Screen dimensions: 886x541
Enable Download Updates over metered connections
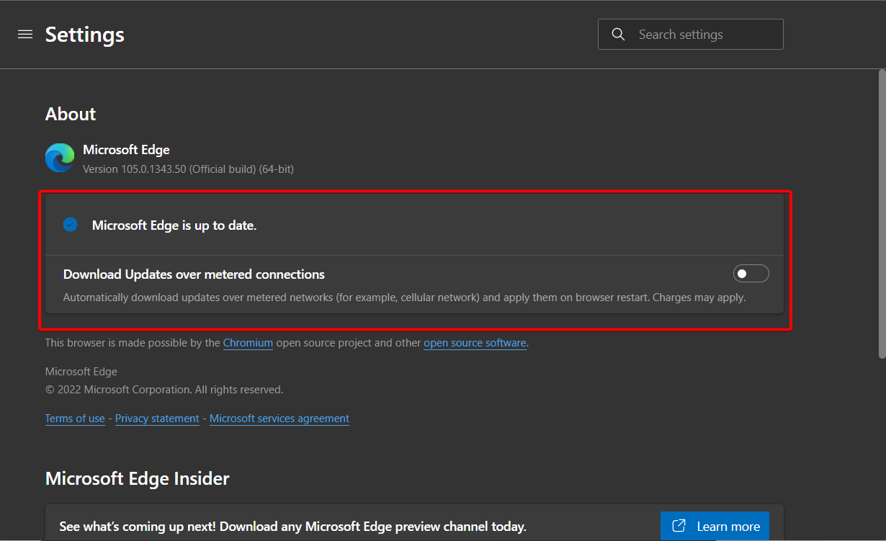(x=751, y=274)
